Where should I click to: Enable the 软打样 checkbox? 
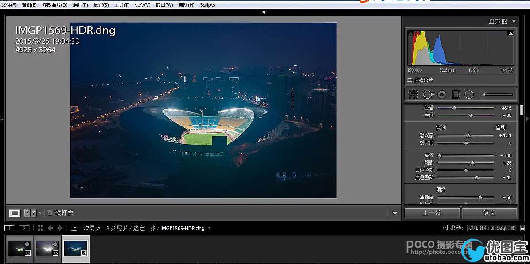(50, 213)
